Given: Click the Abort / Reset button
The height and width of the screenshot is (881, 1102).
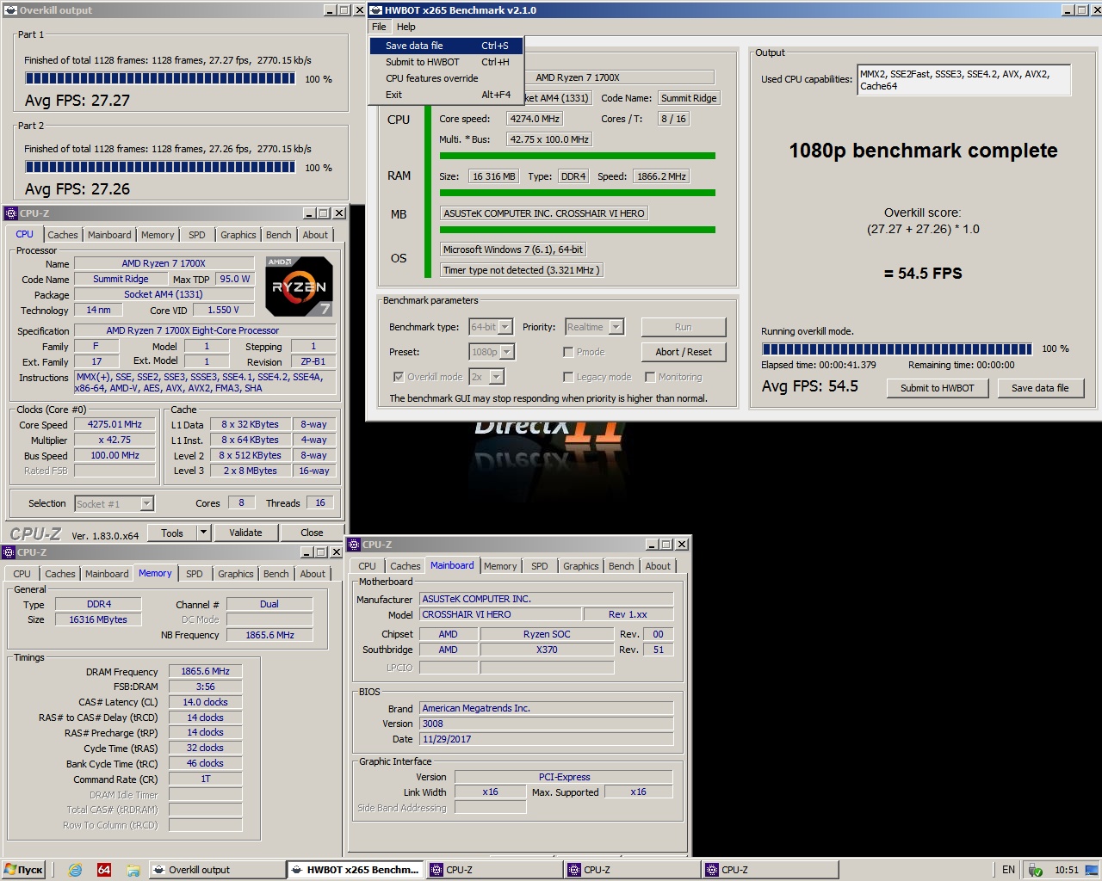Looking at the screenshot, I should 683,352.
